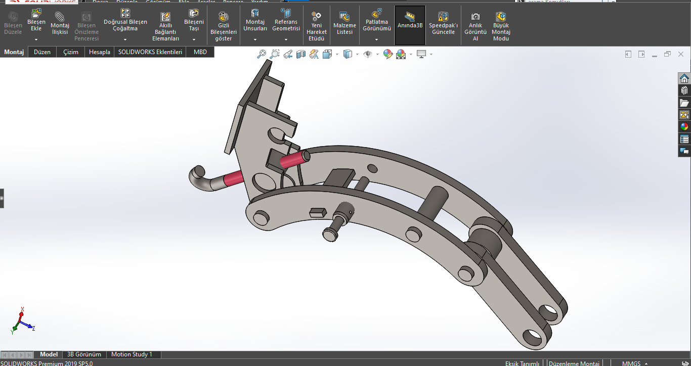Image resolution: width=691 pixels, height=366 pixels.
Task: Toggle Büyük Montaj Modu
Action: [x=501, y=26]
